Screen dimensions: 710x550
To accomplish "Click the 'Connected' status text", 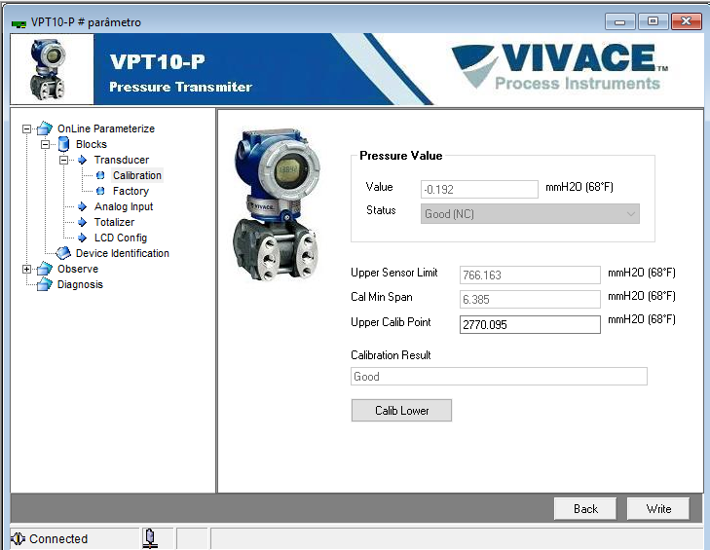I will click(58, 538).
